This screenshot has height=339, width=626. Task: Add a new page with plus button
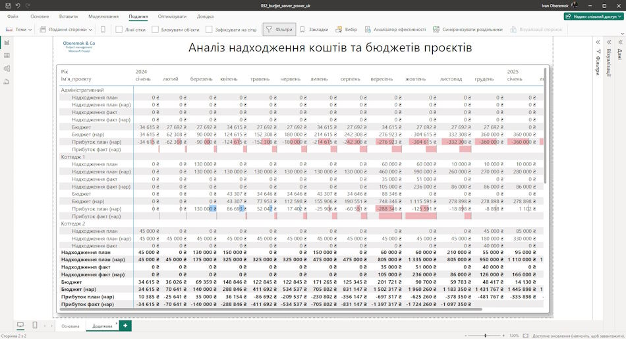125,325
